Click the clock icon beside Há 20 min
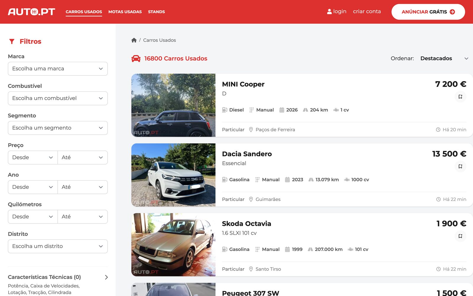This screenshot has height=296, width=473. [438, 130]
